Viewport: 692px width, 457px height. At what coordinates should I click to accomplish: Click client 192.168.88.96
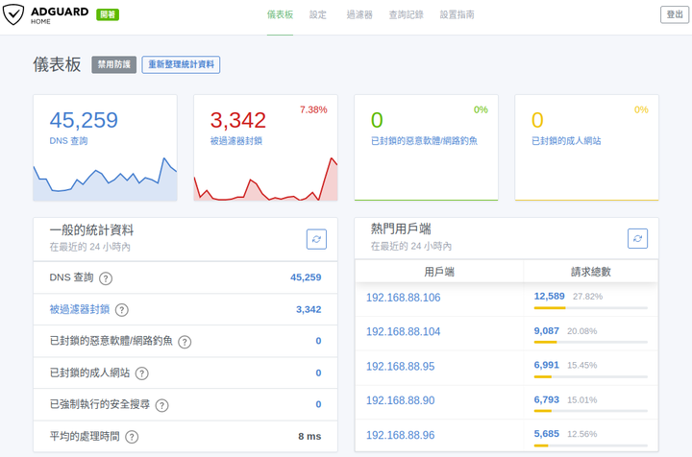pos(400,435)
